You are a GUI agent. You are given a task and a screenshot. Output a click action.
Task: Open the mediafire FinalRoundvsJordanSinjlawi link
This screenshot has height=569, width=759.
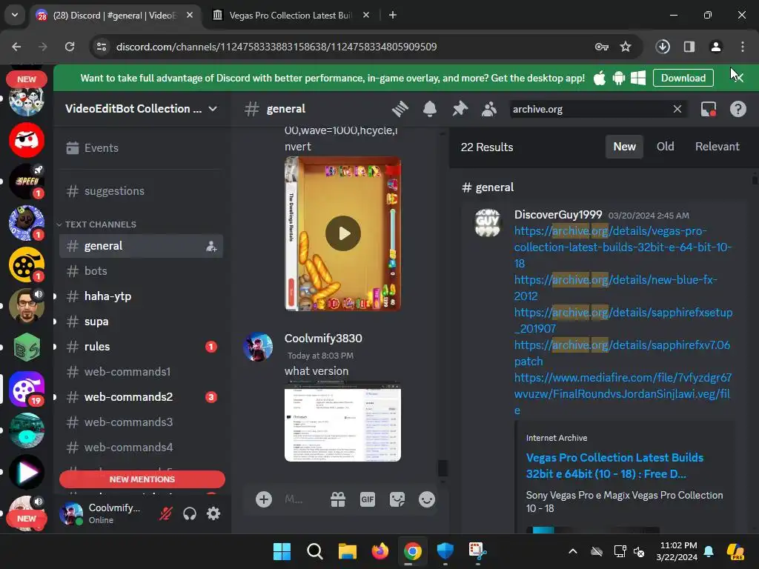tap(623, 394)
